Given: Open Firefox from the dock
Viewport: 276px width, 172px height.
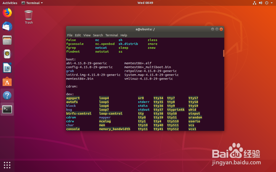Looking at the screenshot, I should (7, 13).
